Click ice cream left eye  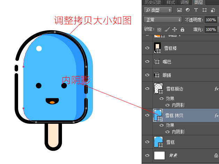coord(39,86)
